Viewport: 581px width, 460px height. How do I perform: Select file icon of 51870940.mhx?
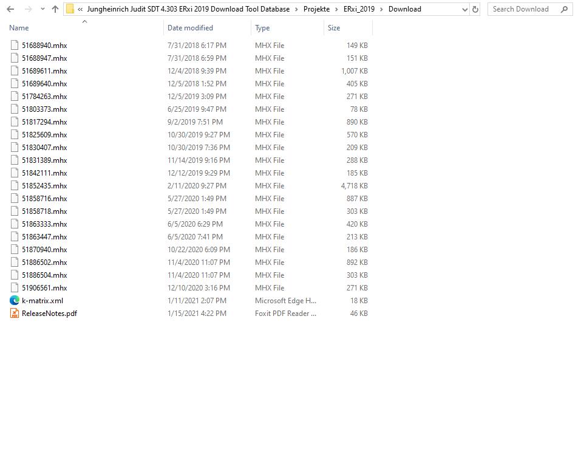tap(15, 249)
